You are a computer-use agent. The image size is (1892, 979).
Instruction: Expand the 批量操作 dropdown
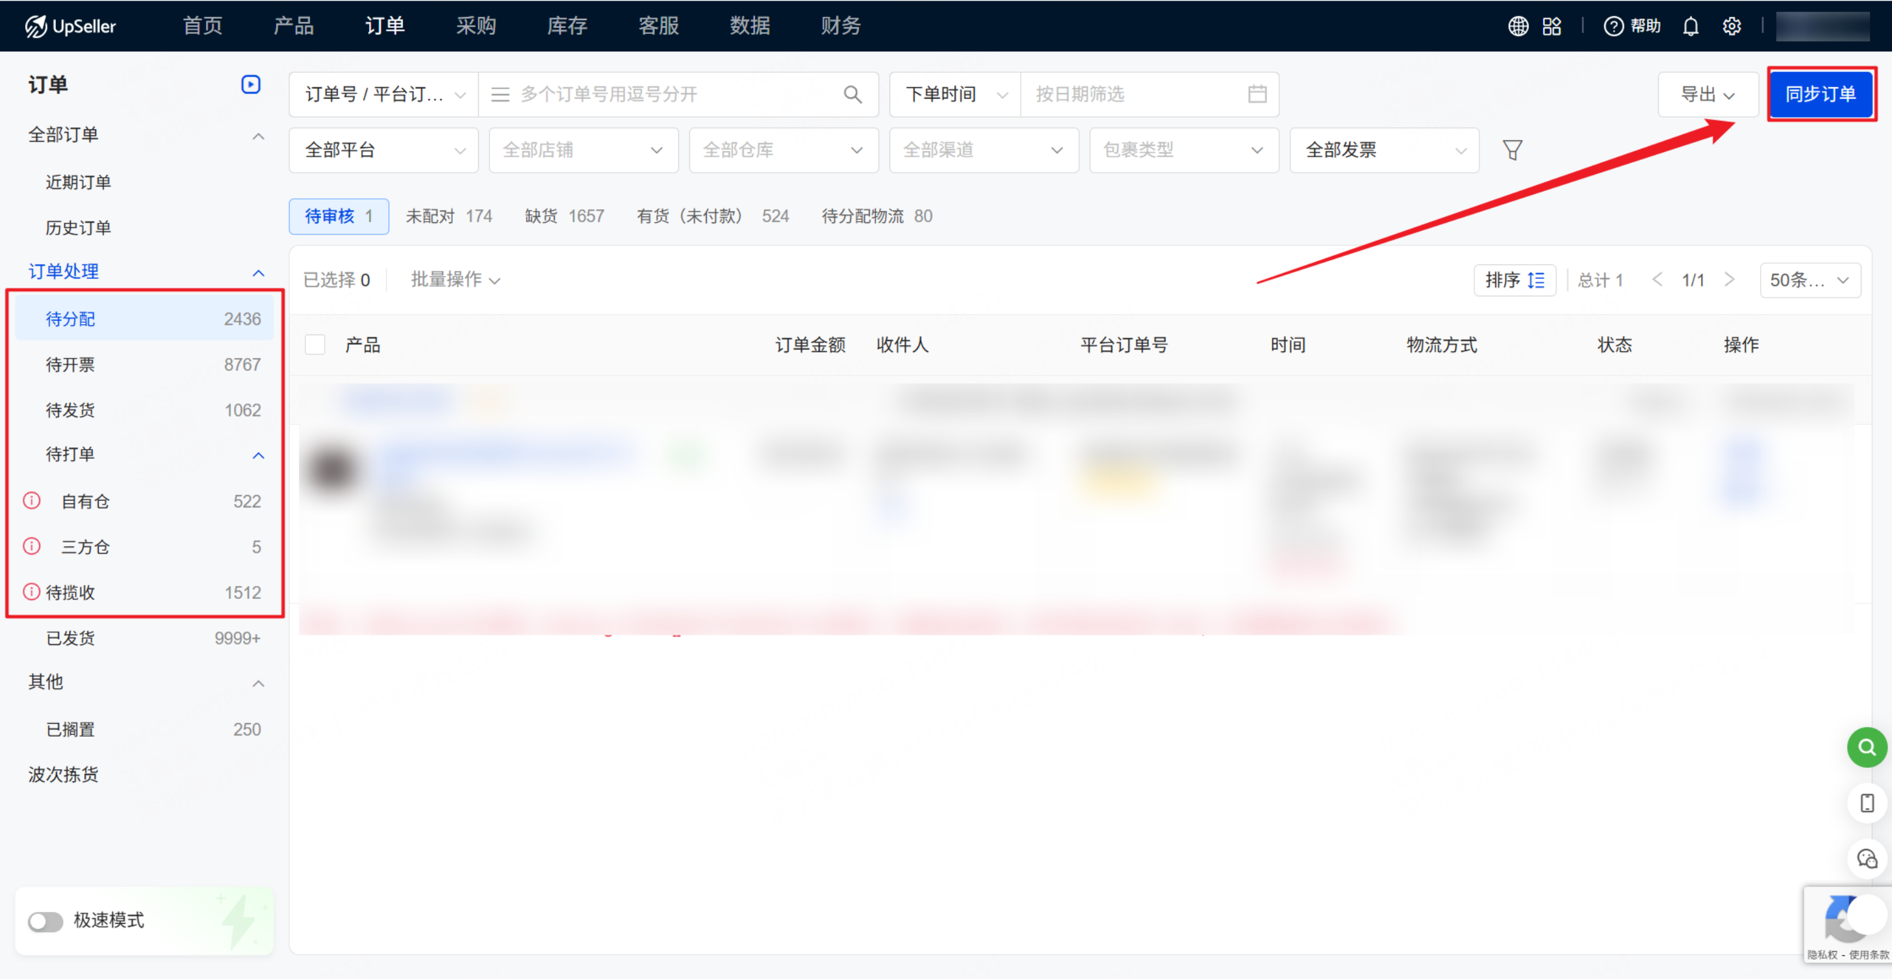pos(455,280)
